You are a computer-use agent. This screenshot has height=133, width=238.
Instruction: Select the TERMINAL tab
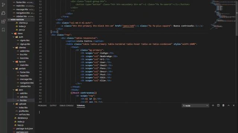coord(81,106)
